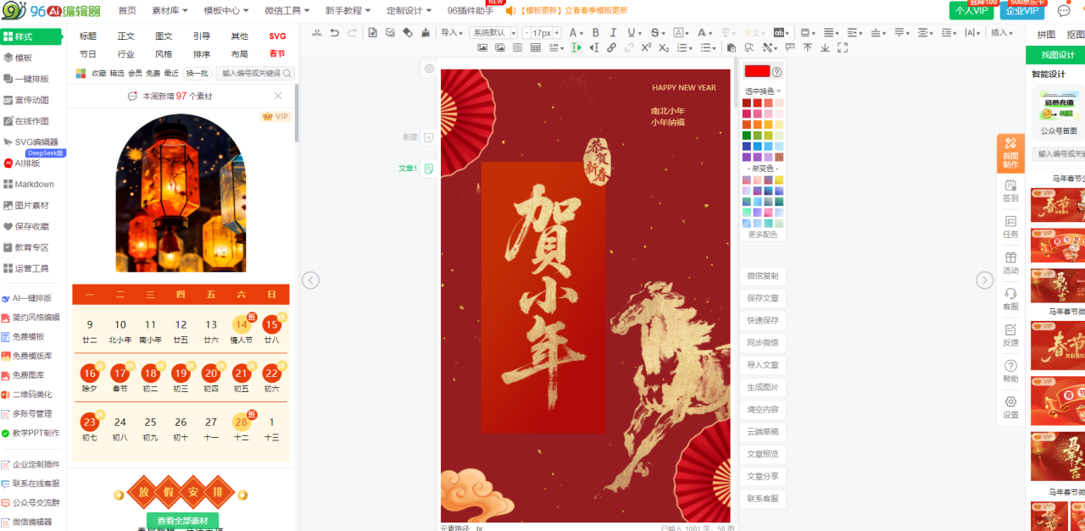This screenshot has width=1085, height=531.
Task: Click the 客服 headset icon
Action: (x=1010, y=298)
